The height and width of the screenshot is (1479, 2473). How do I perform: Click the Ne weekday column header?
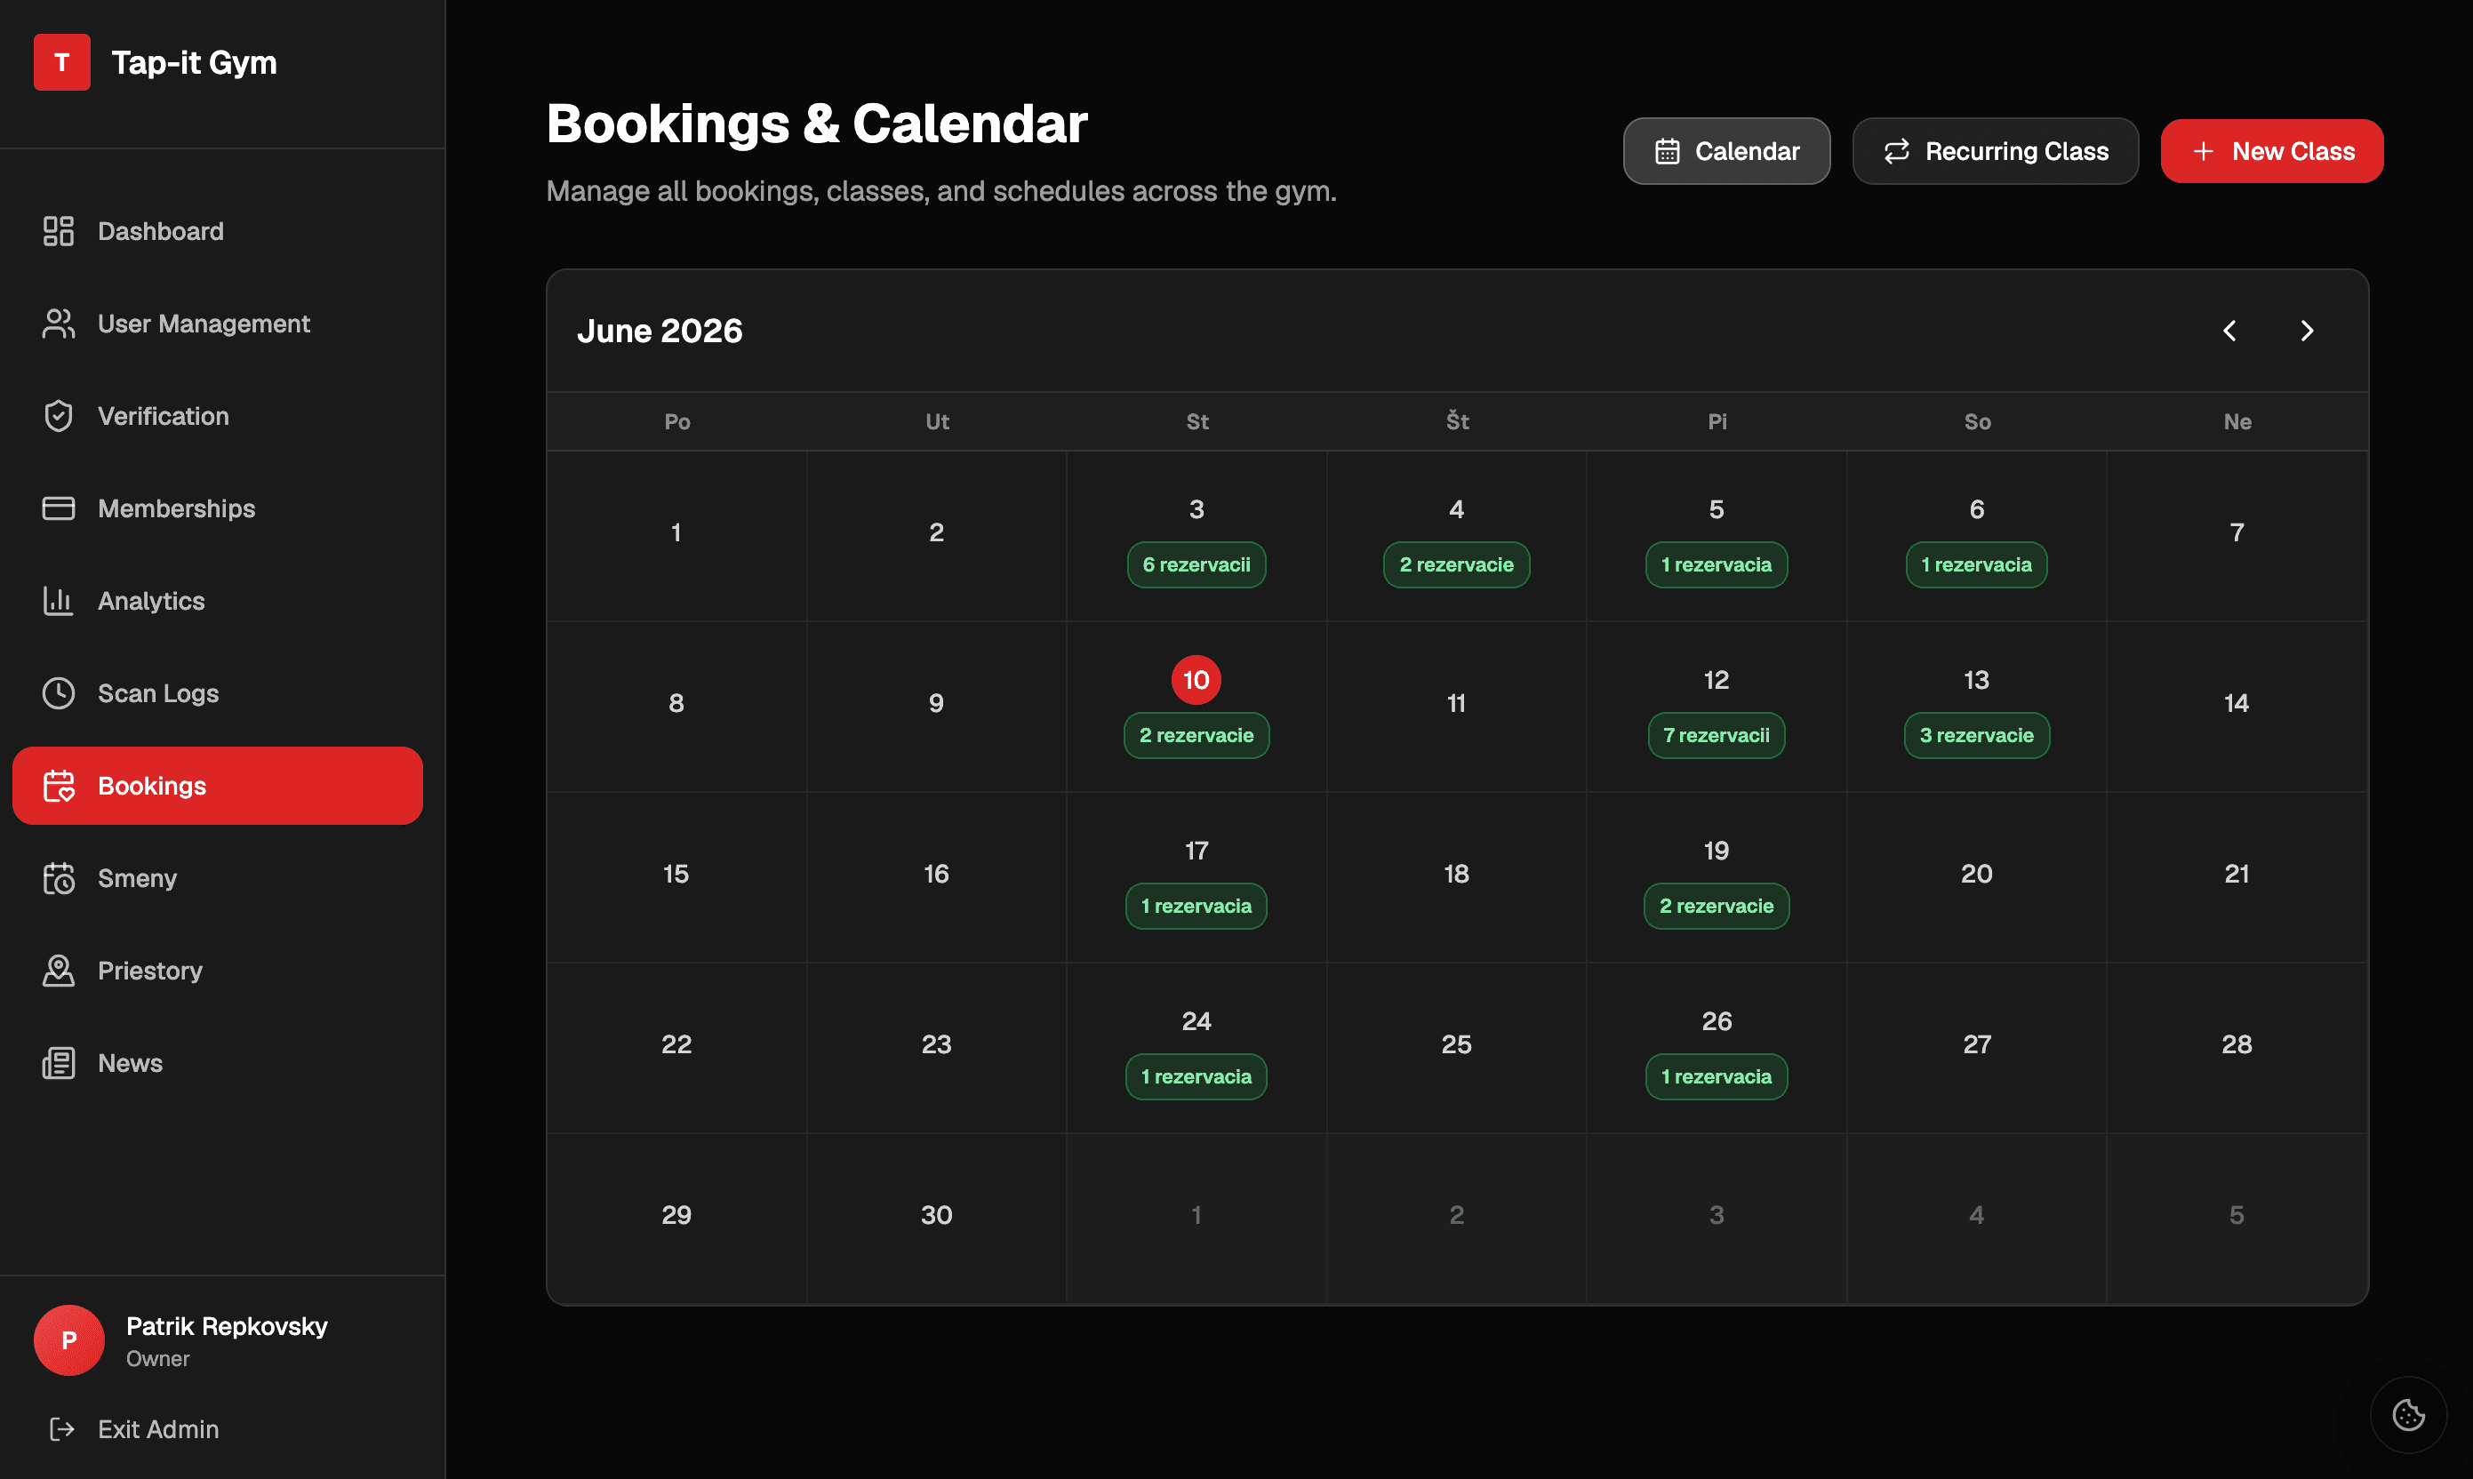[2237, 421]
